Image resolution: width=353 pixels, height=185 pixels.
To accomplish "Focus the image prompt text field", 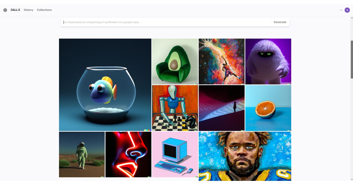I will tap(166, 22).
